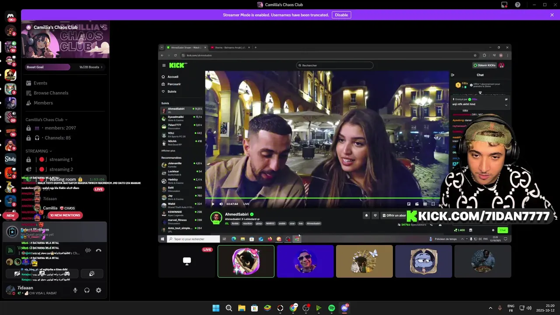
Task: Open Chrome from the taskbar
Action: [x=293, y=308]
